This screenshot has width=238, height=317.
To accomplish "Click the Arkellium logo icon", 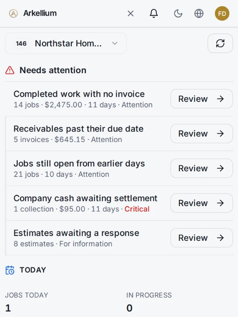I will (x=13, y=13).
